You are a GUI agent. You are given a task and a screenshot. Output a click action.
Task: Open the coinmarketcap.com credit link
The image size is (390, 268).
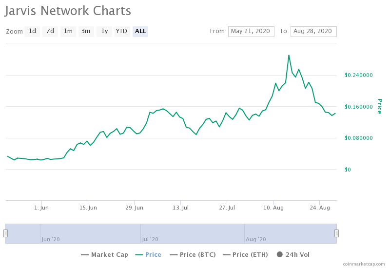364,264
